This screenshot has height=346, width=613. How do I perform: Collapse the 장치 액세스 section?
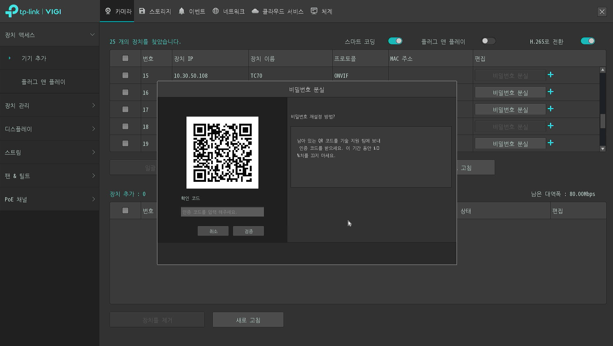50,35
